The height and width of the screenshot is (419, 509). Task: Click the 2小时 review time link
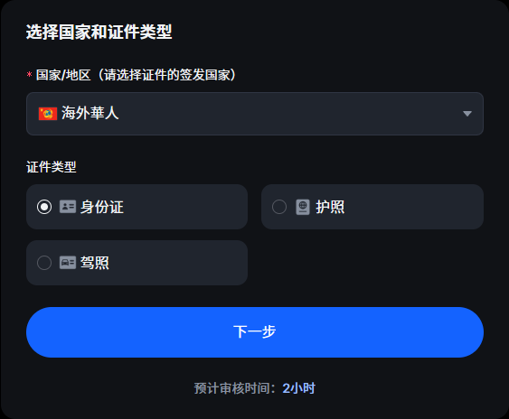[x=298, y=388]
